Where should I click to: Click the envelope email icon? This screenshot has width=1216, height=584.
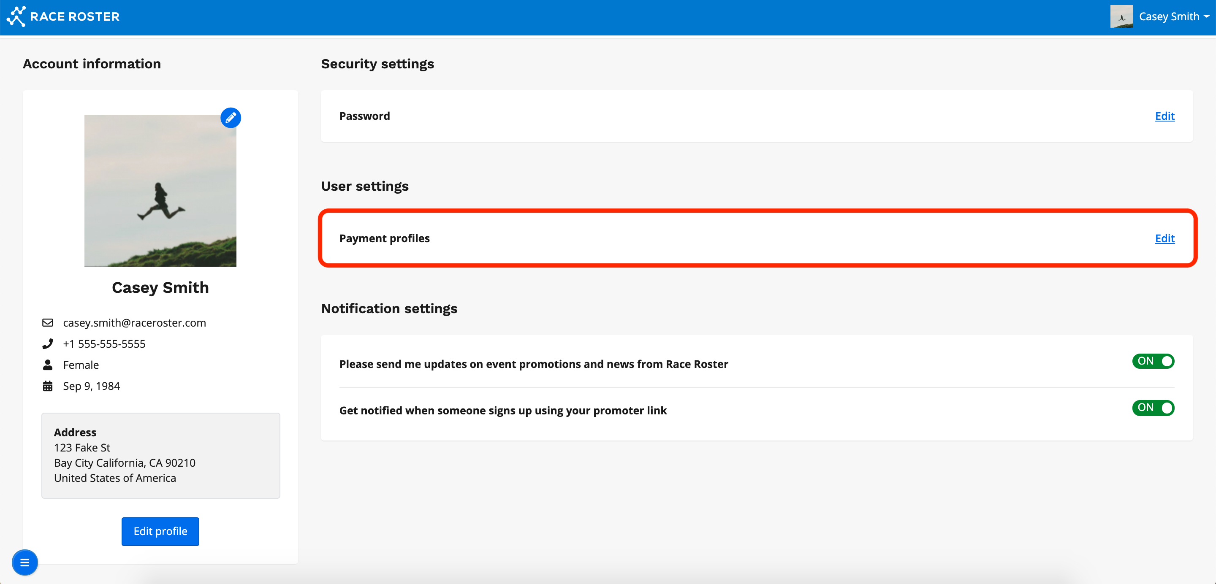48,323
